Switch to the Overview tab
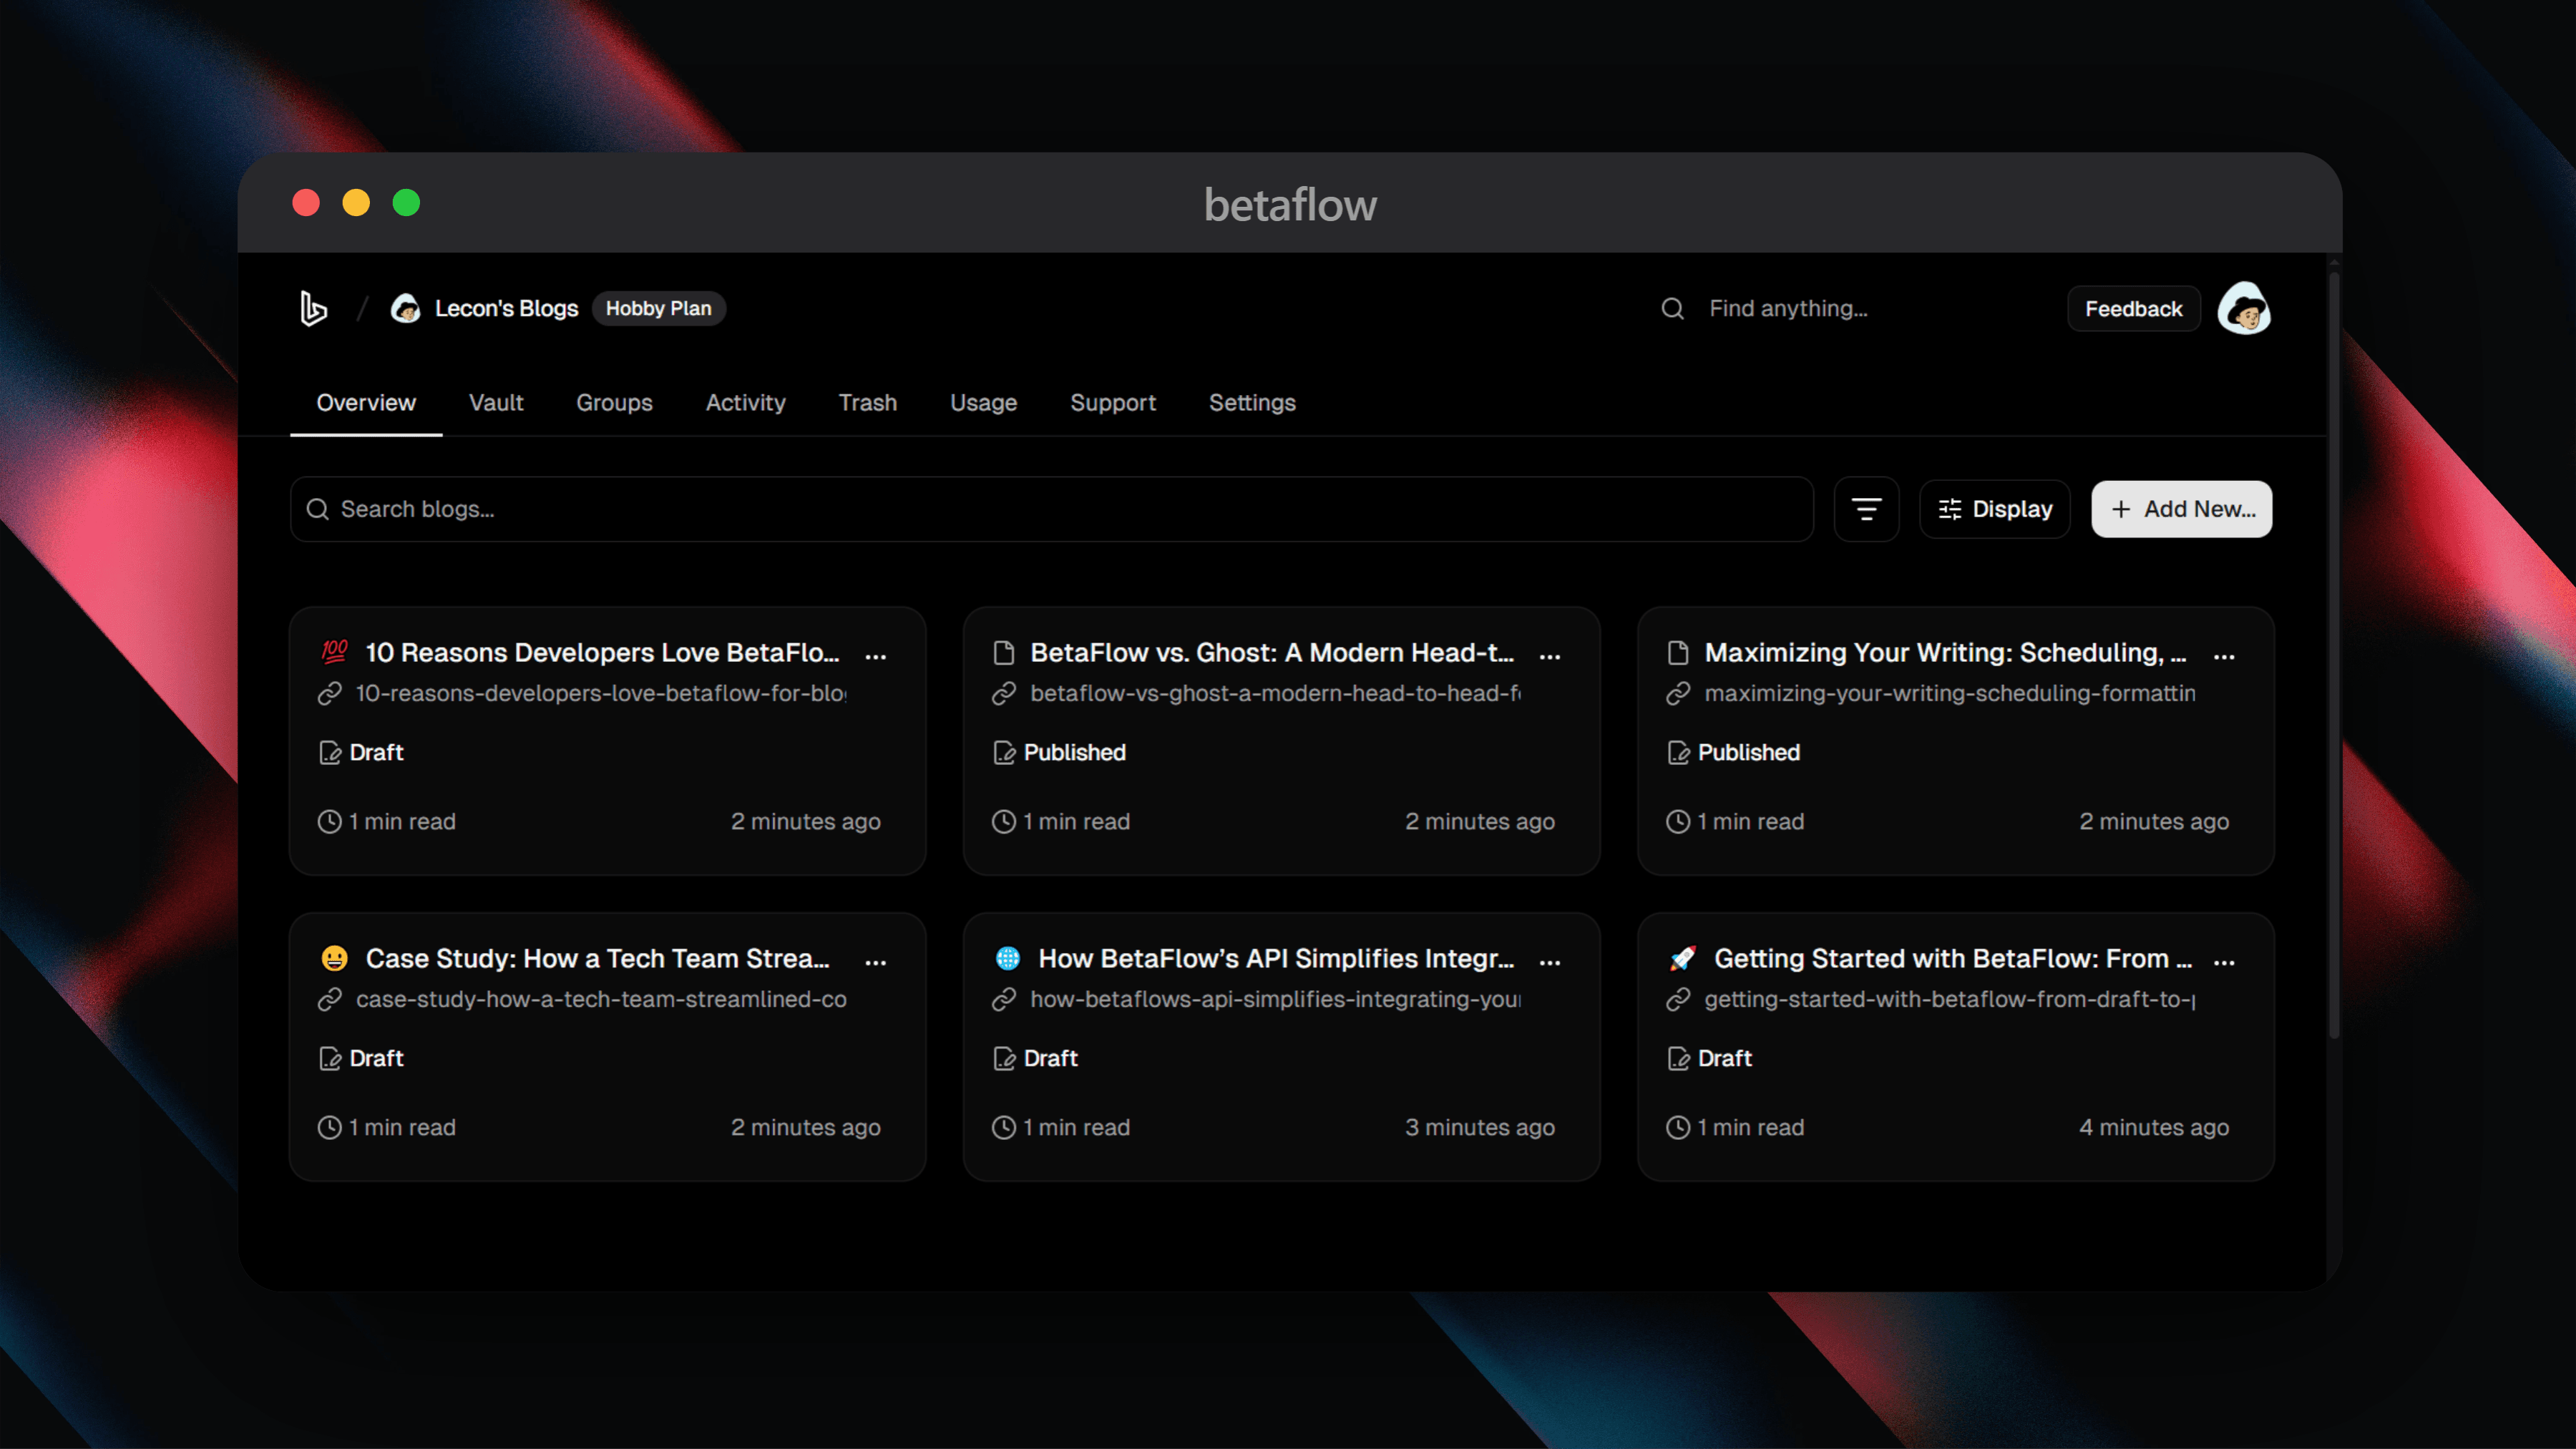Viewport: 2576px width, 1449px height. point(366,402)
